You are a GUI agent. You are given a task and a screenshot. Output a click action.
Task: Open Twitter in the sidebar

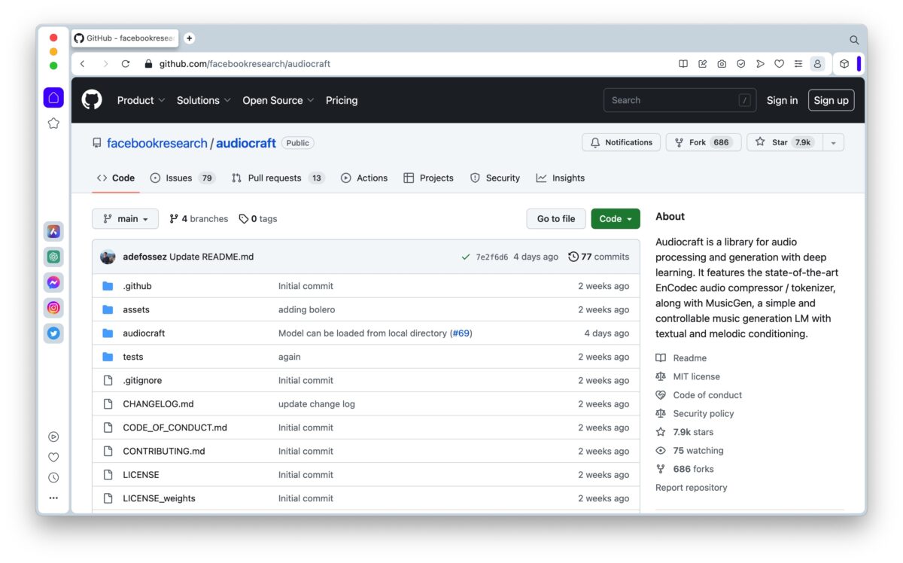(53, 333)
